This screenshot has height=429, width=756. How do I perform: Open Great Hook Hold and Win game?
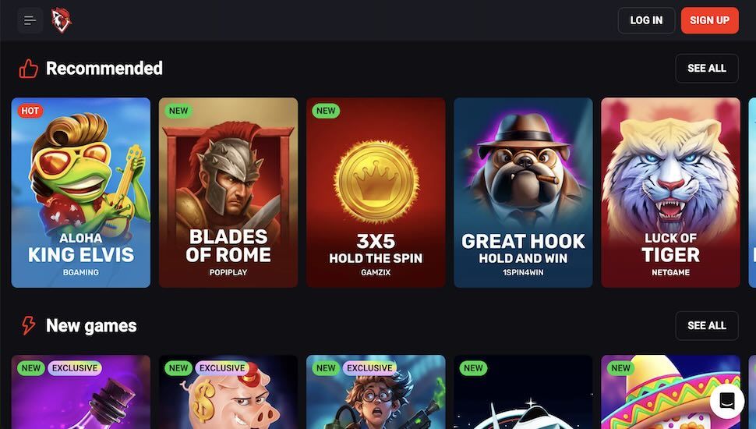[x=523, y=193]
